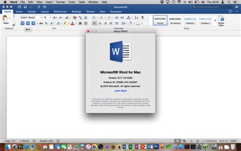Open the Change Case Aa dropdown
The image size is (241, 151).
point(68,17)
